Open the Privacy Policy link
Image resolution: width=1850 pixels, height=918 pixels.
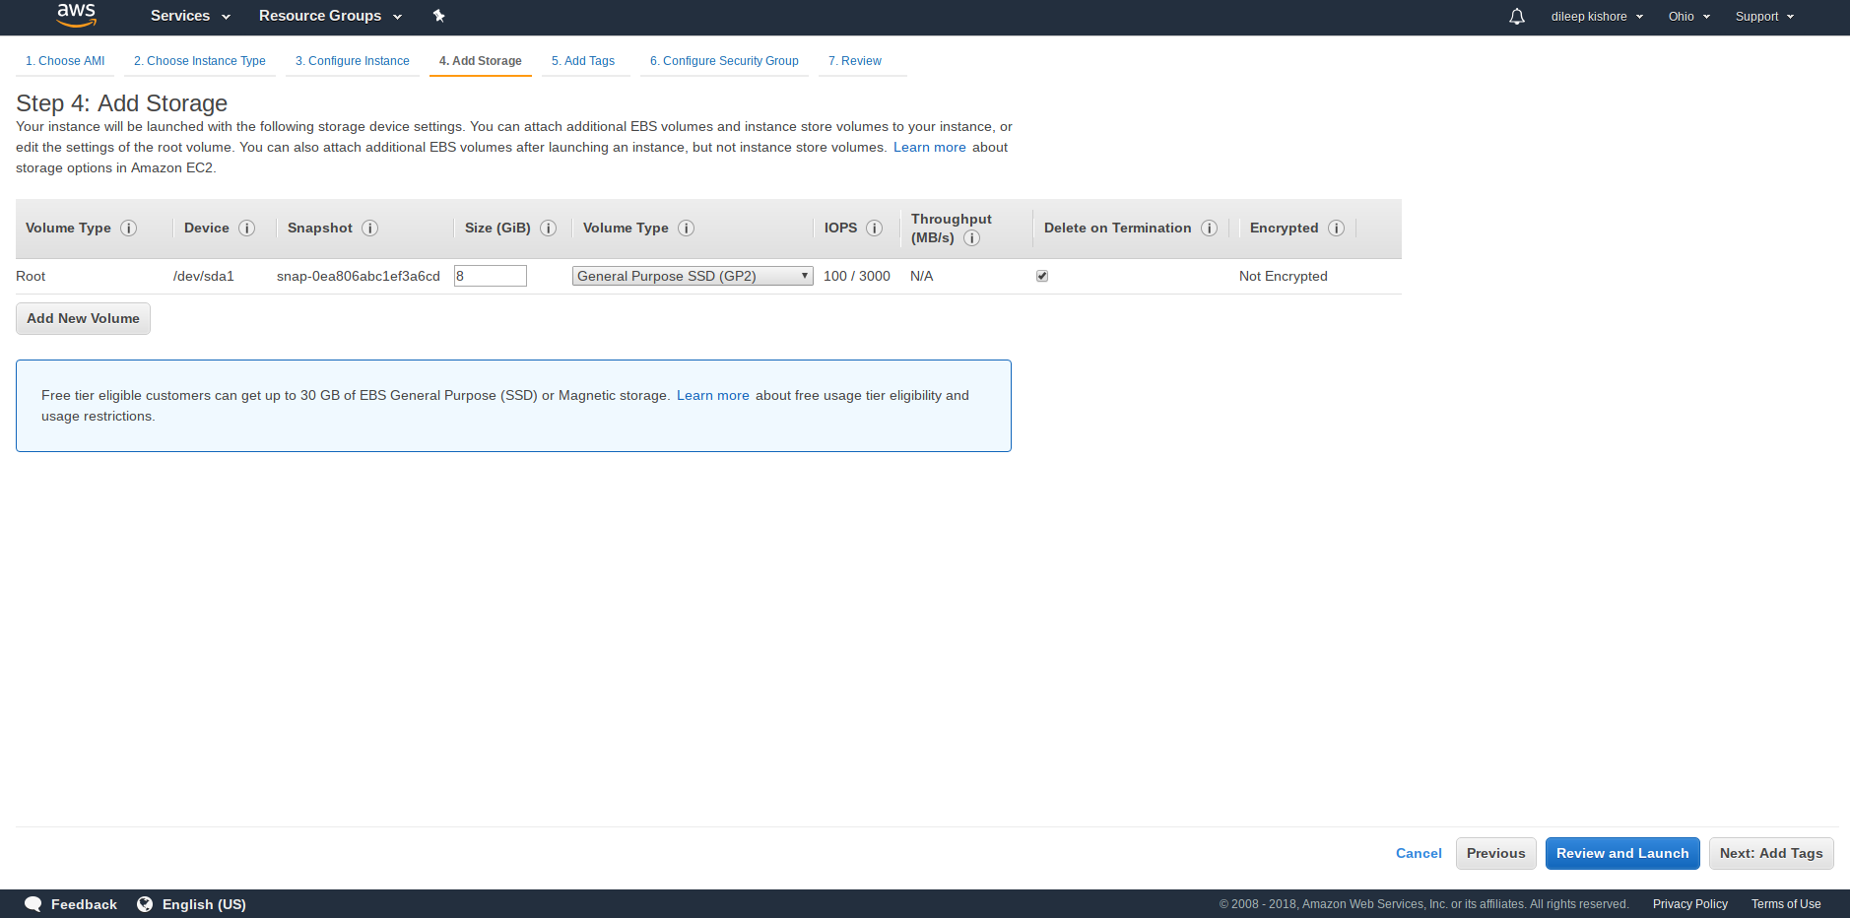point(1690,904)
